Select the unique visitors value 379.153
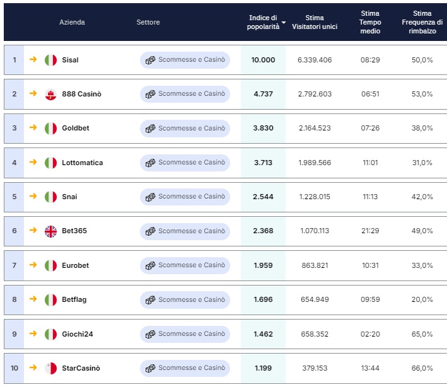The image size is (447, 387). pos(315,368)
